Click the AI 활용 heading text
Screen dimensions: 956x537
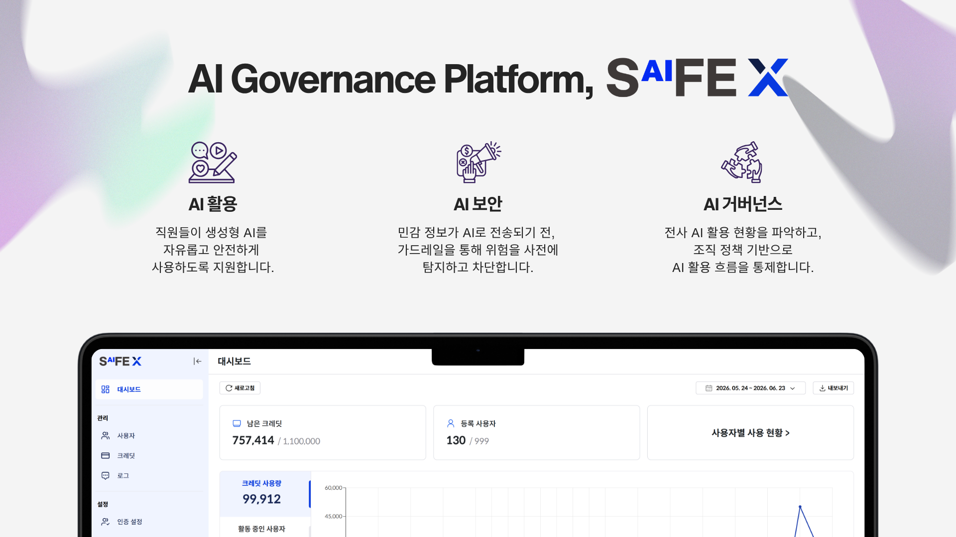tap(213, 204)
